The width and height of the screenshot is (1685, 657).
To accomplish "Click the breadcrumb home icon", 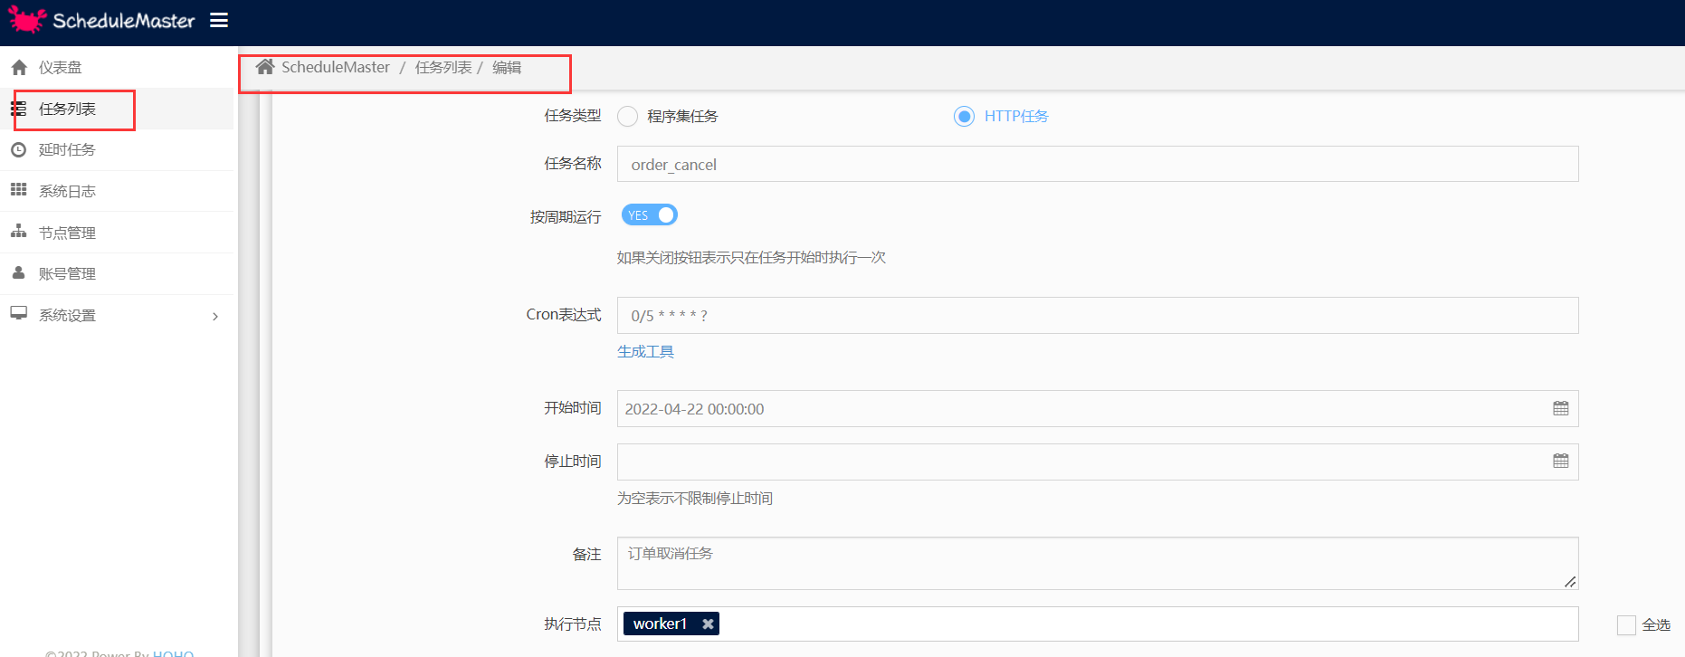I will coord(265,67).
